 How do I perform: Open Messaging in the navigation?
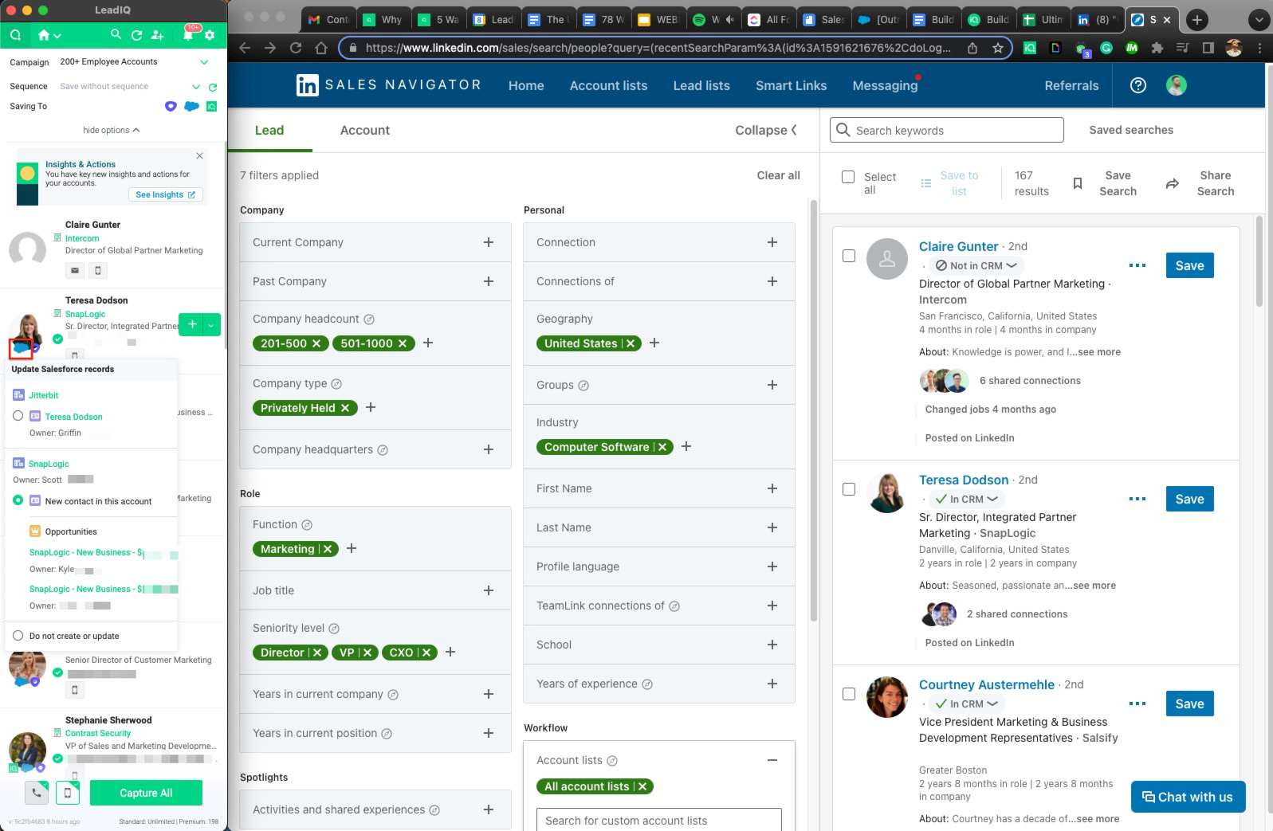point(885,85)
